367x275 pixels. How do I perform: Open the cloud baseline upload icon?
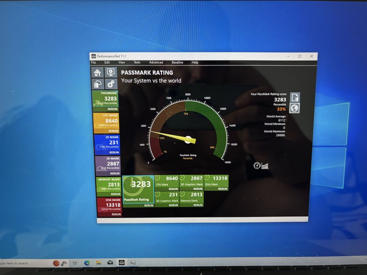[98, 84]
